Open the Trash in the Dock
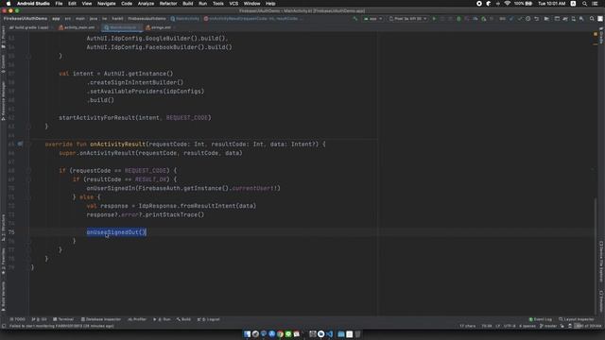The height and width of the screenshot is (340, 605). (357, 333)
